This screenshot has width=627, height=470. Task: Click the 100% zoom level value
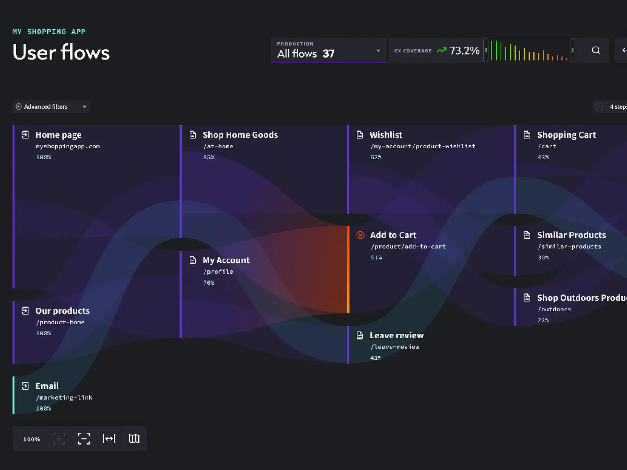pos(32,439)
